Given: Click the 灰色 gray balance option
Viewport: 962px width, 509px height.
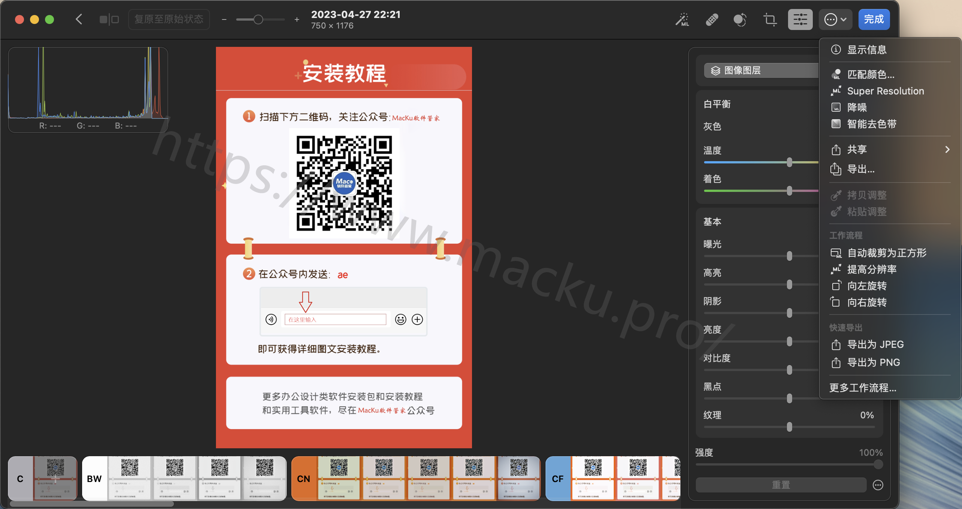Looking at the screenshot, I should click(712, 127).
